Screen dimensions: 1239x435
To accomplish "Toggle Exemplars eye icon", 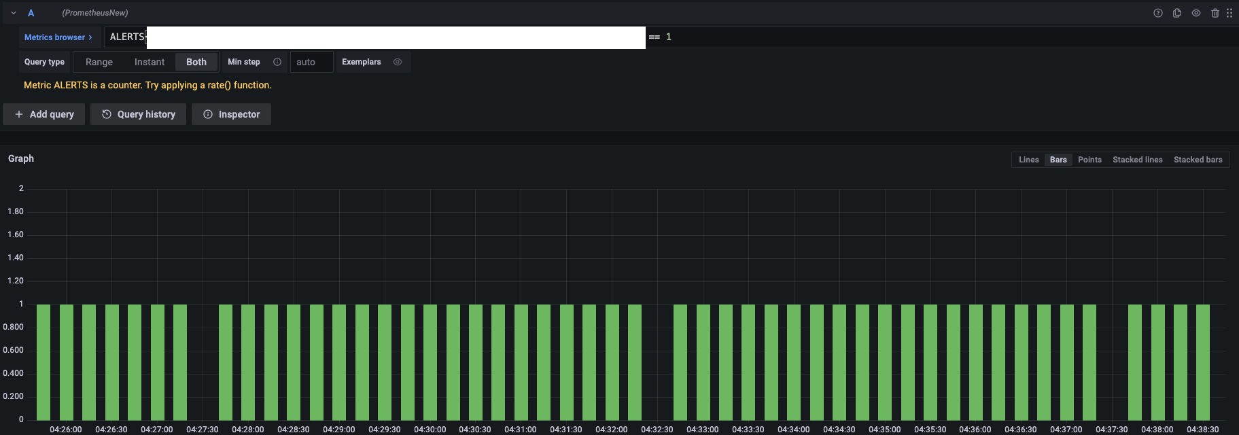I will pyautogui.click(x=398, y=62).
